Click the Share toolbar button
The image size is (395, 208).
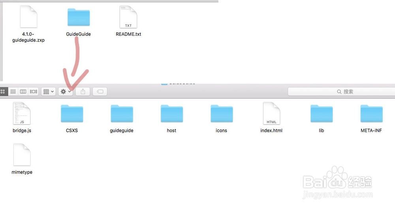tap(83, 92)
